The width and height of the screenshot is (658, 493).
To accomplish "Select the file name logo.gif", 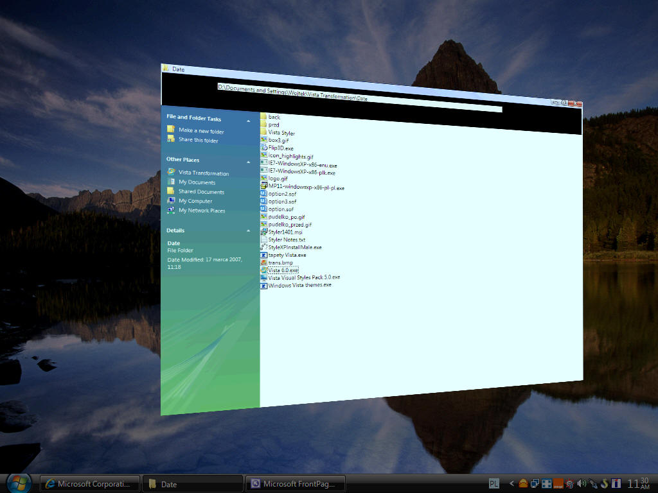I will point(278,178).
